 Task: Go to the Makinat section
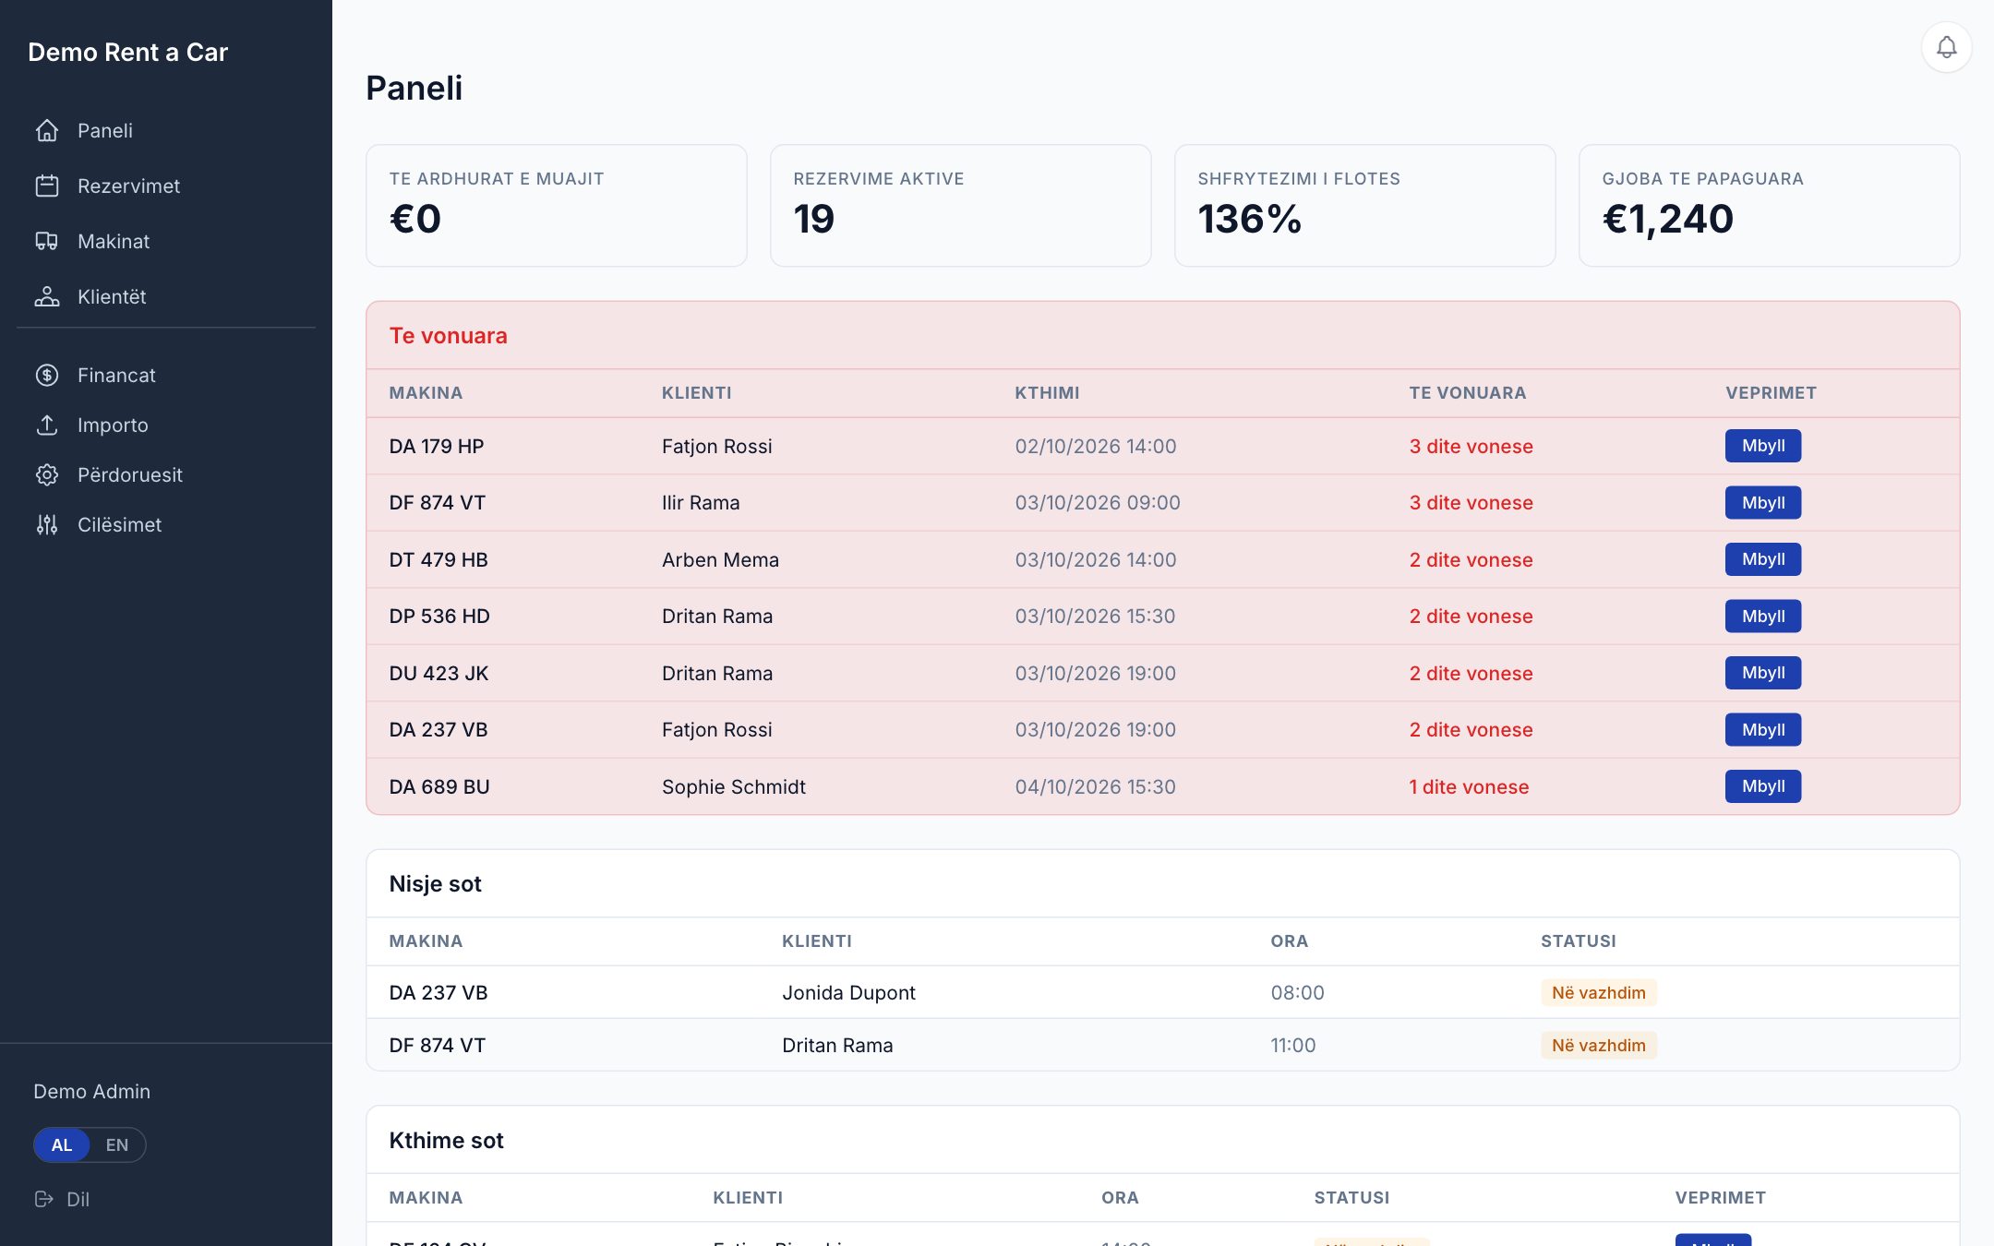[x=166, y=241]
